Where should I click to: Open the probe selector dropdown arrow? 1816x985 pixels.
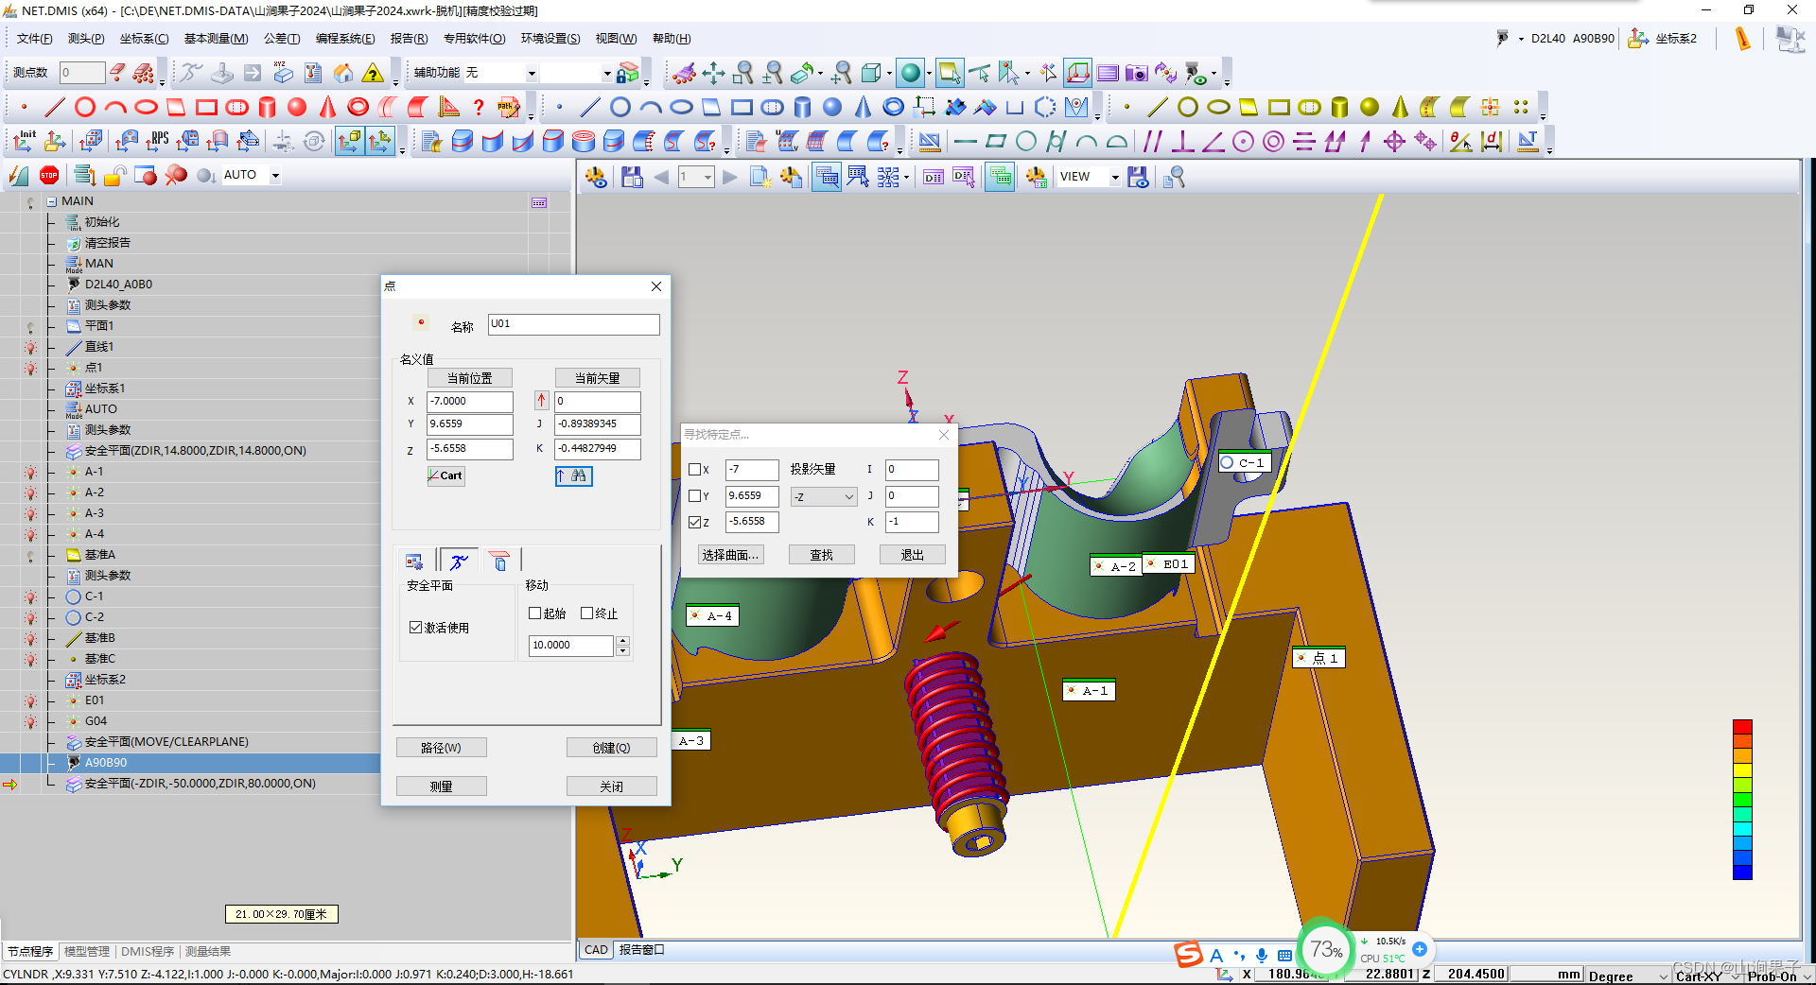tap(1521, 39)
